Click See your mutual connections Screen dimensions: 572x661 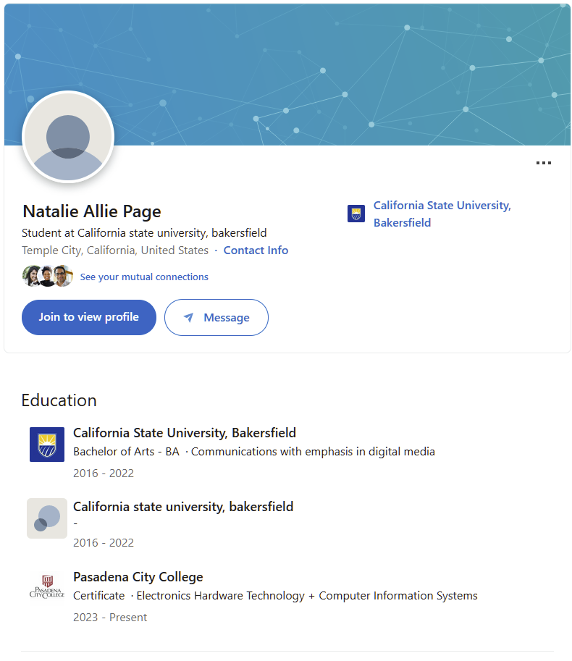point(144,277)
